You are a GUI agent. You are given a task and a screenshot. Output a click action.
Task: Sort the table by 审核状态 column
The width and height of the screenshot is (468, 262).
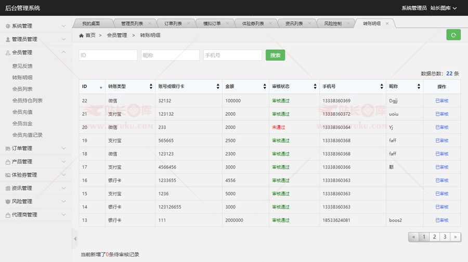[x=315, y=87]
